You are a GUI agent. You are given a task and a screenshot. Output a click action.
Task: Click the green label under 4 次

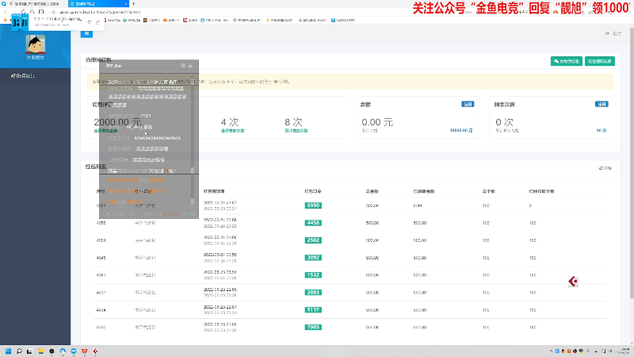pyautogui.click(x=232, y=131)
